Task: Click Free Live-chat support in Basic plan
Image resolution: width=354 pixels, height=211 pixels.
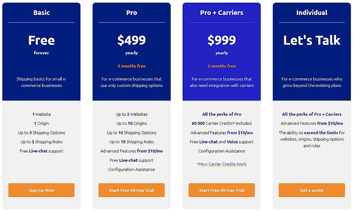Action: (x=41, y=151)
